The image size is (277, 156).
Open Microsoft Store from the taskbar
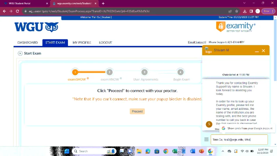[x=157, y=151]
